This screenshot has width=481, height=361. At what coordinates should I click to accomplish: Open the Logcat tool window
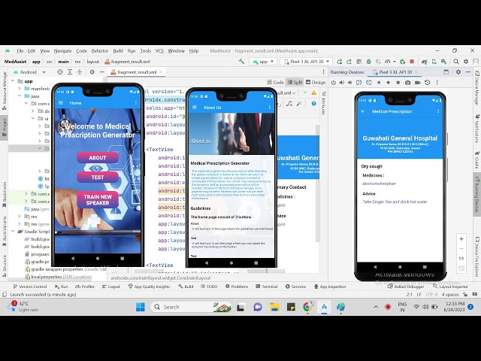coord(111,287)
